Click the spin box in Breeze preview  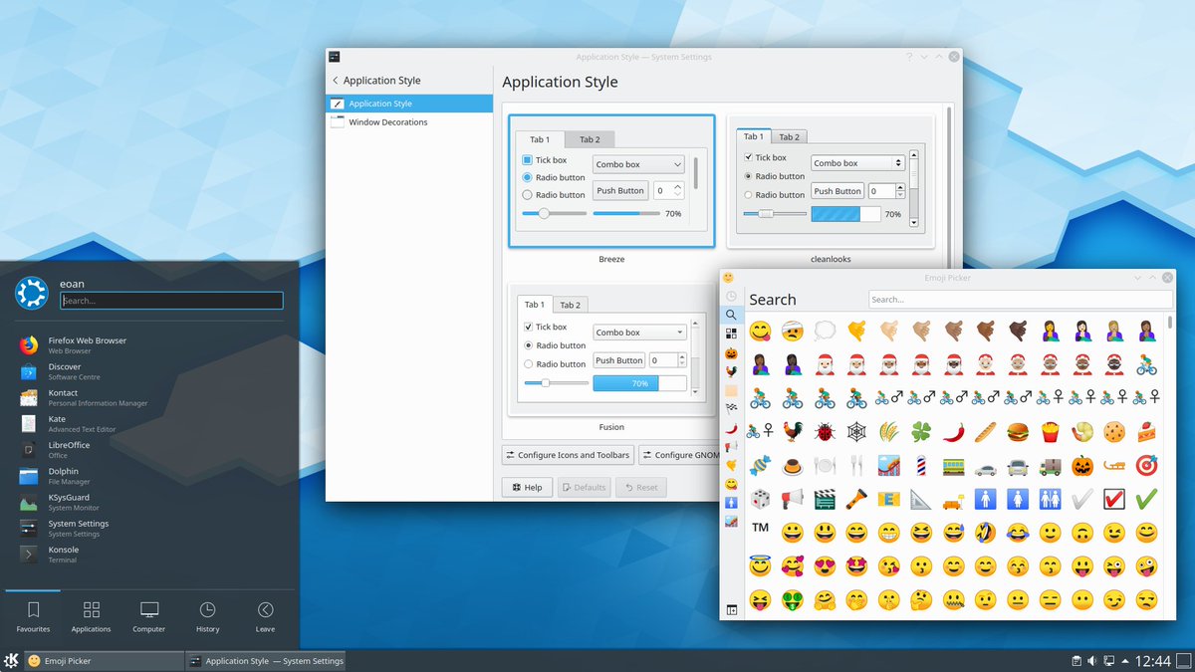click(668, 190)
